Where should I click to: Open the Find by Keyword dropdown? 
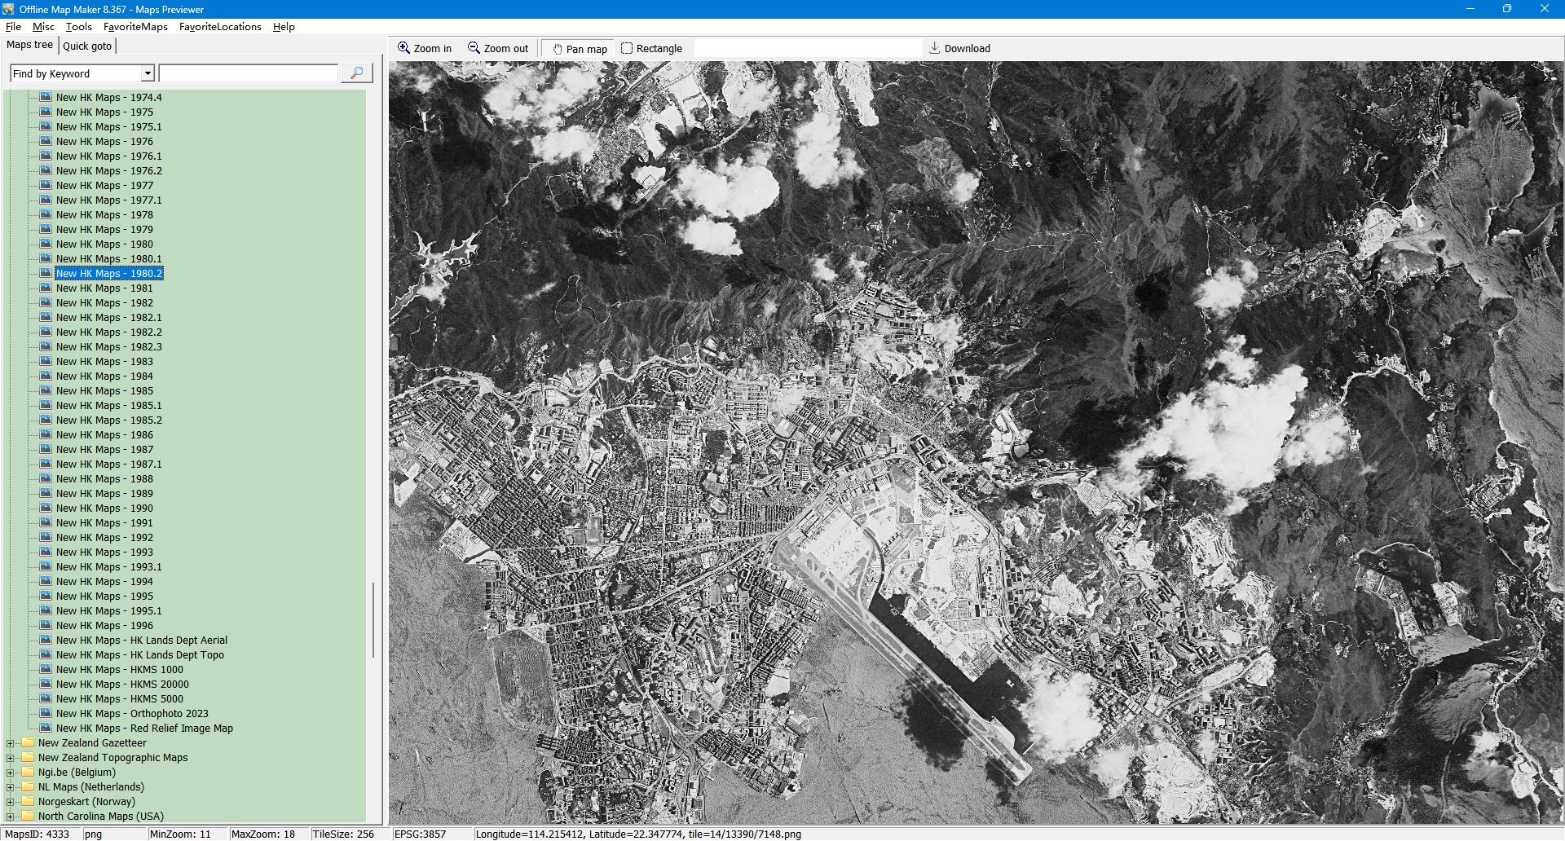pyautogui.click(x=148, y=73)
